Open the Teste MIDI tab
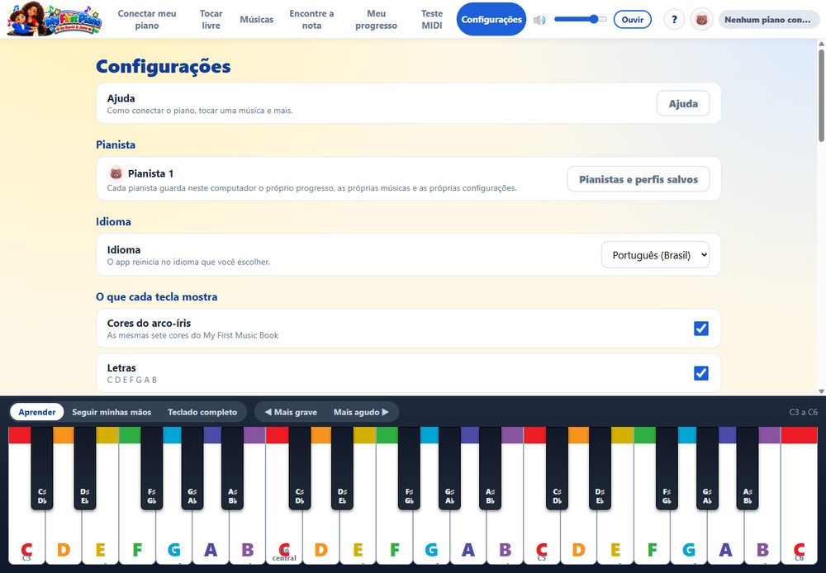The height and width of the screenshot is (573, 826). pos(432,20)
